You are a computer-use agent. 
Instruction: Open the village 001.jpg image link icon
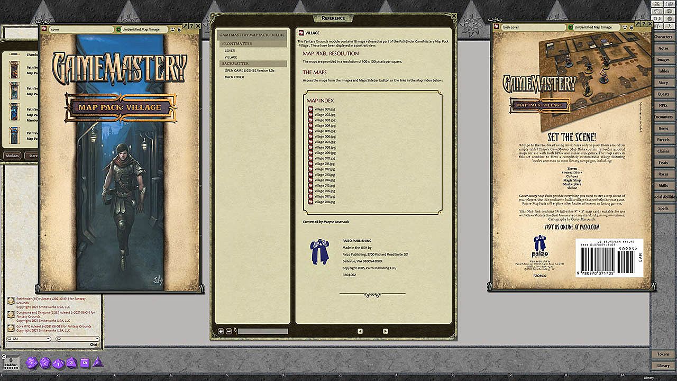[311, 109]
